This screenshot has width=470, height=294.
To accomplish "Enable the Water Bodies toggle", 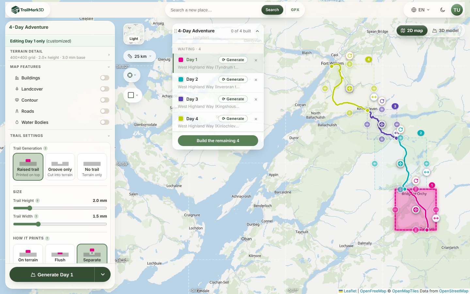I will click(105, 122).
